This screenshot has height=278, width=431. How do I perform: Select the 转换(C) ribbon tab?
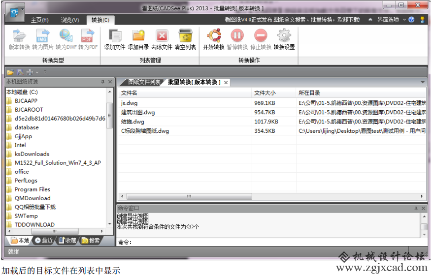coord(100,20)
